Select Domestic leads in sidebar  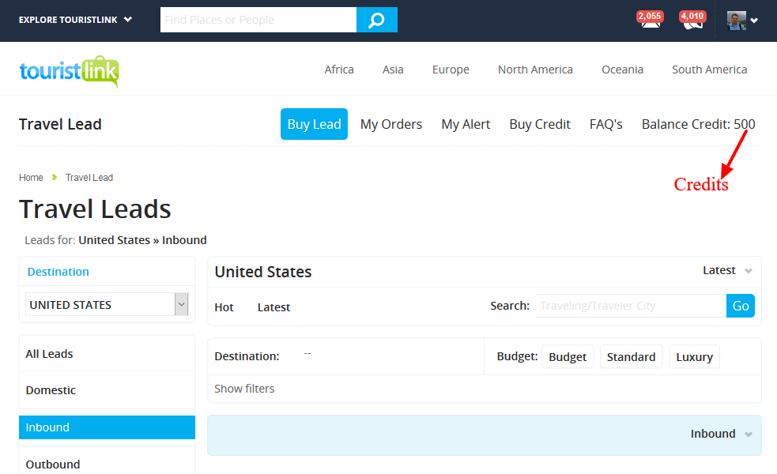pyautogui.click(x=107, y=390)
